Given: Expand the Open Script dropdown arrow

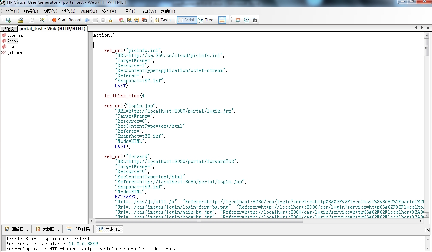Looking at the screenshot, I should pyautogui.click(x=26, y=20).
